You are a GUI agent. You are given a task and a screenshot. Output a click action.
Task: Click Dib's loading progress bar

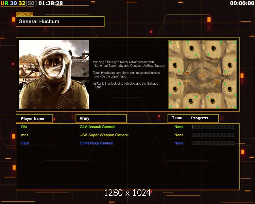point(213,127)
